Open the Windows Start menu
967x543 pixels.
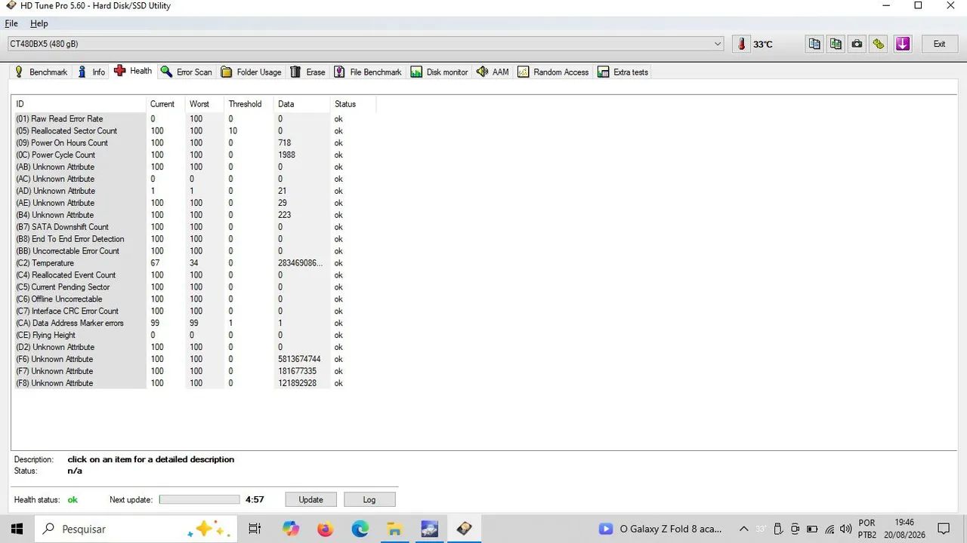(17, 529)
